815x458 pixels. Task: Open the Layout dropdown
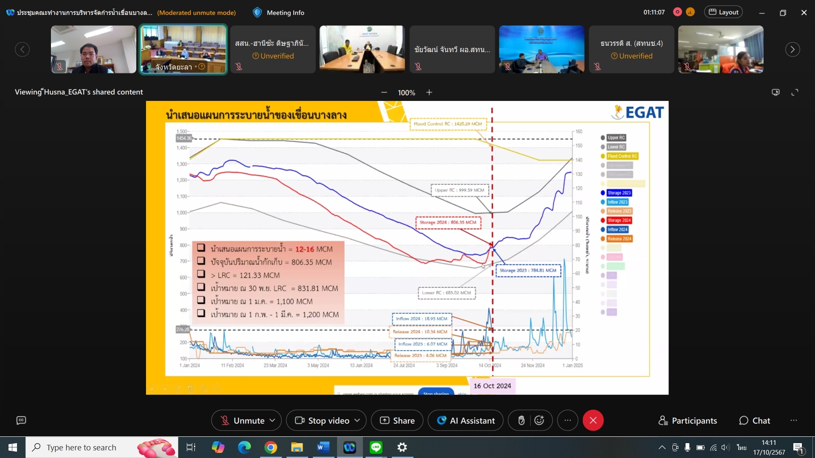coord(724,12)
